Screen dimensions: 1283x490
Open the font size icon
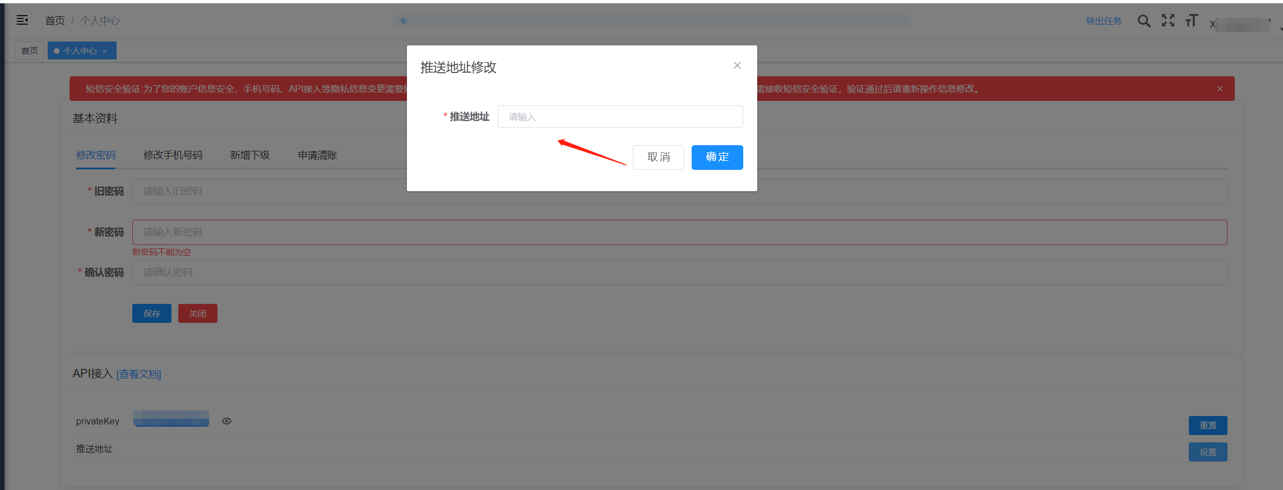click(1192, 21)
